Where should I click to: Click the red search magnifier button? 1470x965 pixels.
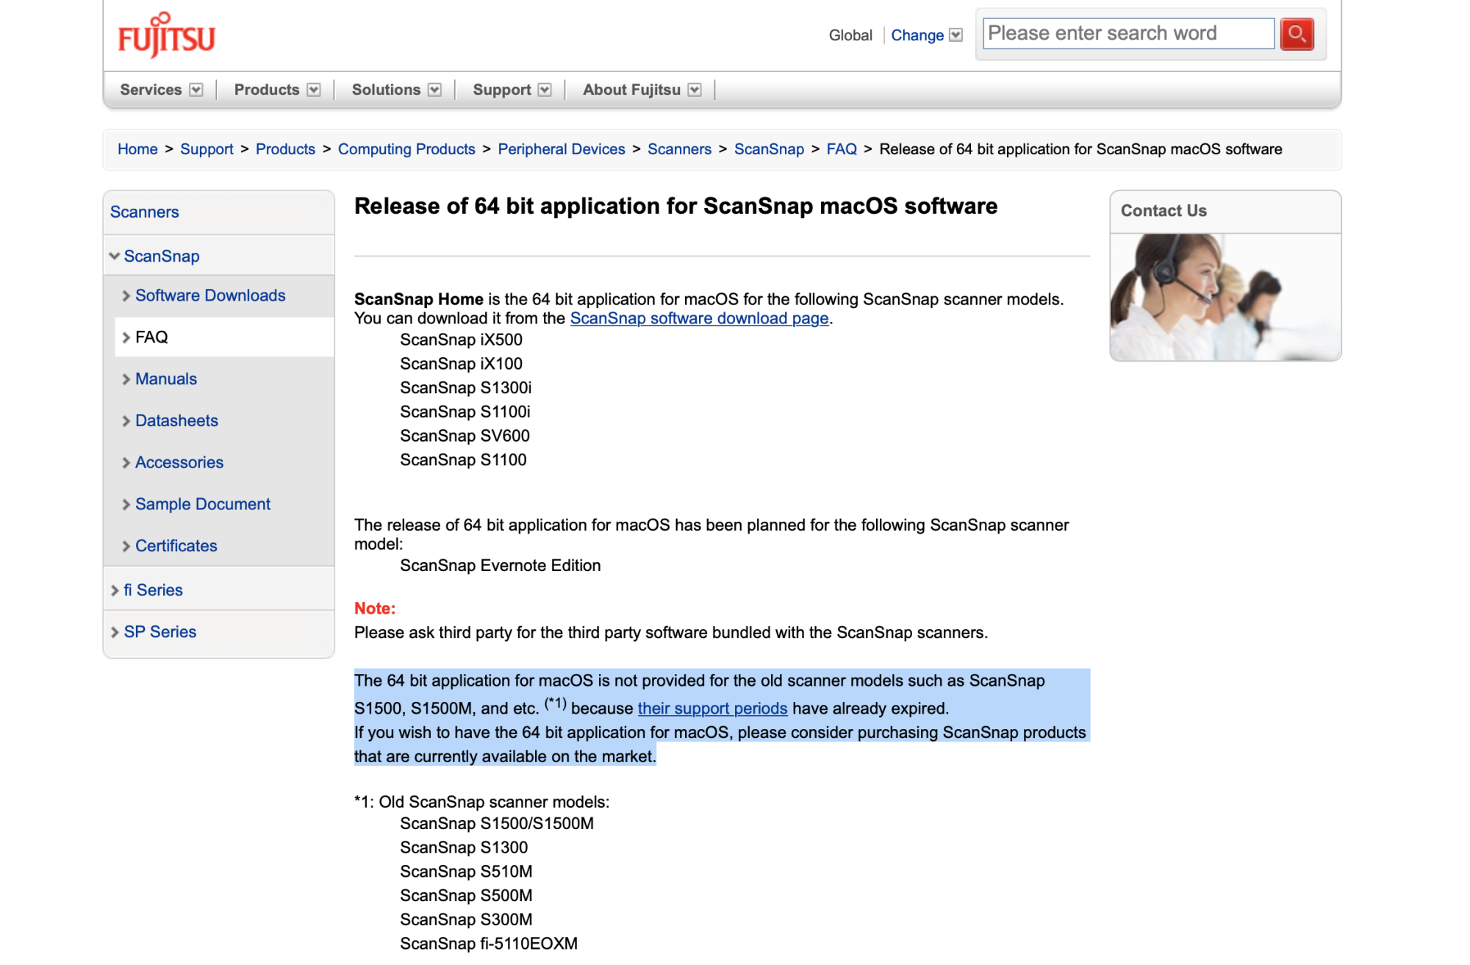(x=1297, y=34)
